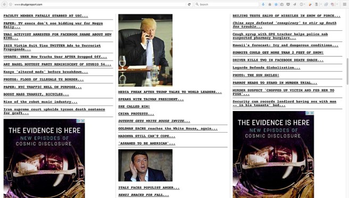Screen dimensions: 349x198
Task: Open 'ISIS Victim Suit Ties TWITTER Ads' link
Action: tap(52, 47)
